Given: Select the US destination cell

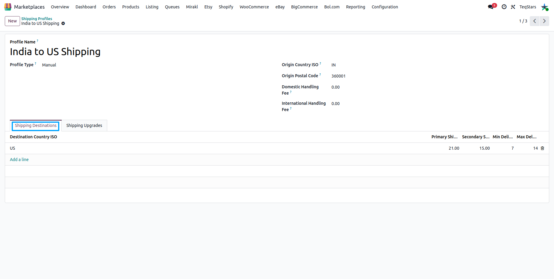Looking at the screenshot, I should click(13, 148).
